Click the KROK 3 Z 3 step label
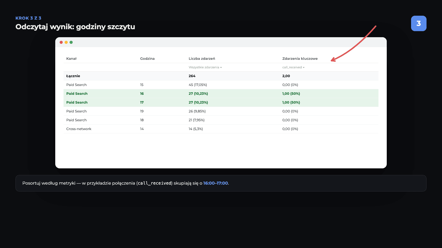 coord(28,18)
